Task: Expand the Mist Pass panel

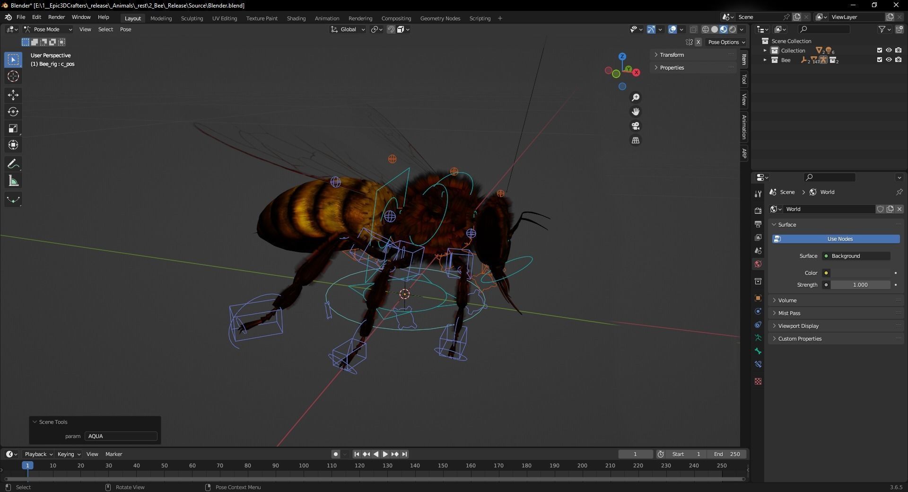Action: click(836, 313)
